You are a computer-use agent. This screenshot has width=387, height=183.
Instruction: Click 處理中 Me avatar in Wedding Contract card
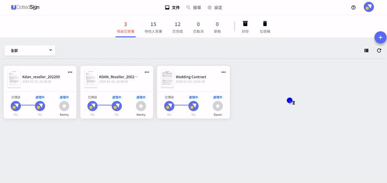(193, 106)
